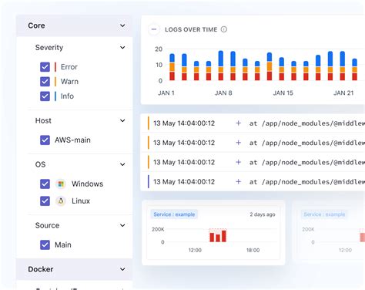The height and width of the screenshot is (290, 365).
Task: Click the AWS-main host label
Action: 72,140
